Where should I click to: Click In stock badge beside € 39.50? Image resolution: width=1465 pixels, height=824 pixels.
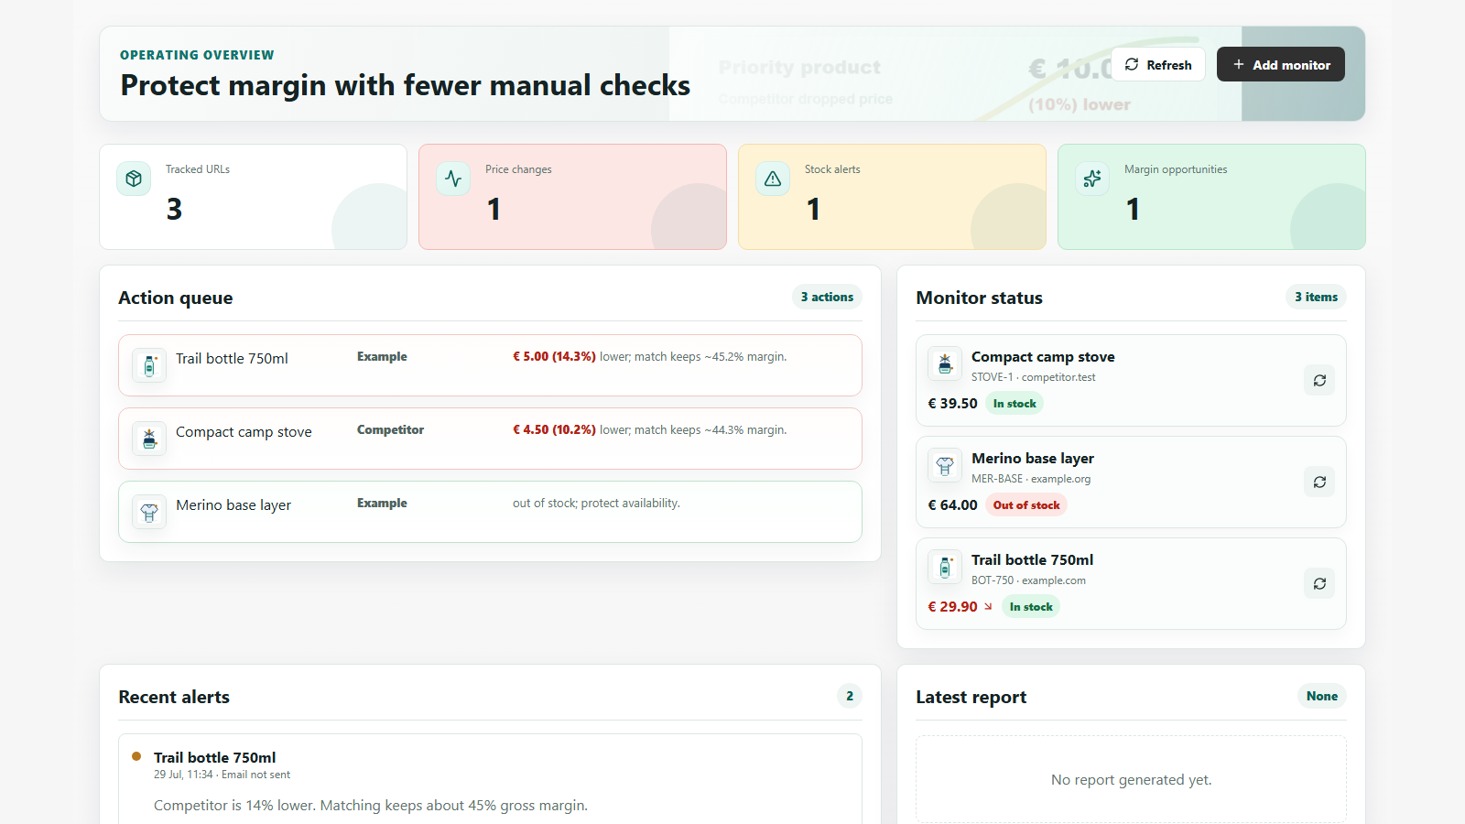(1015, 404)
